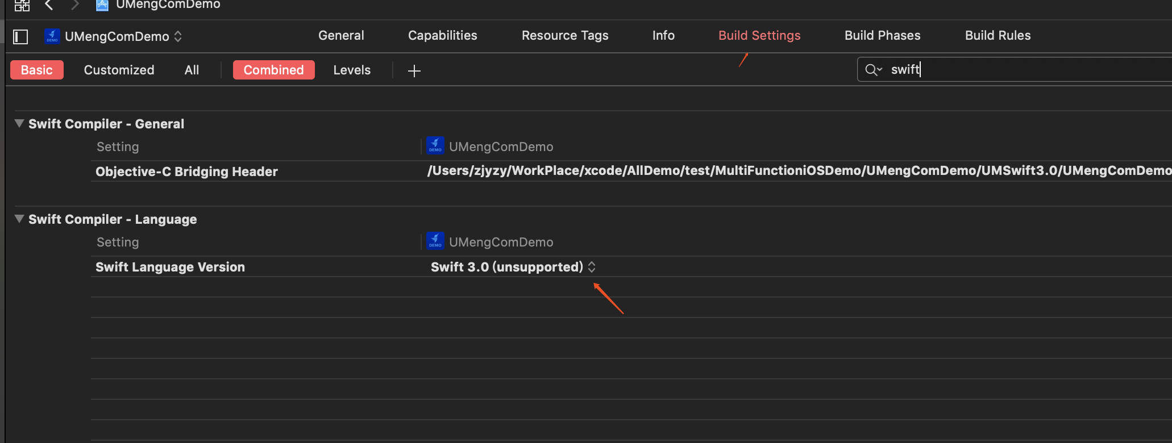Open the Build Phases tab
The width and height of the screenshot is (1172, 443).
(x=882, y=35)
